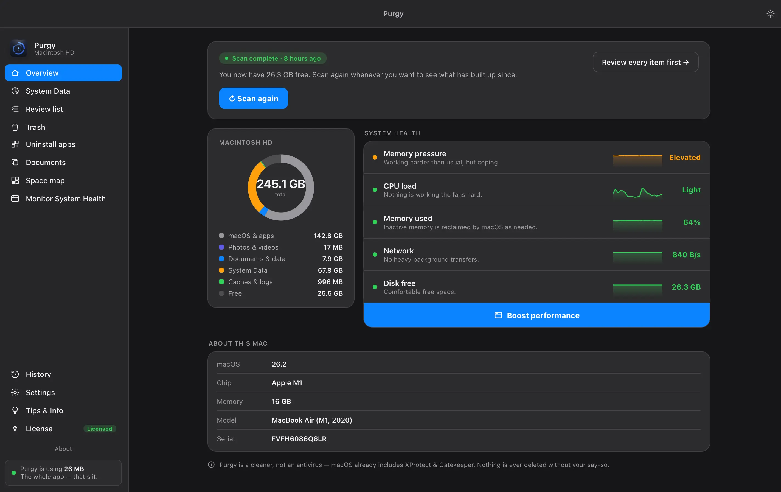Click the 64% memory value
781x492 pixels.
tap(692, 222)
